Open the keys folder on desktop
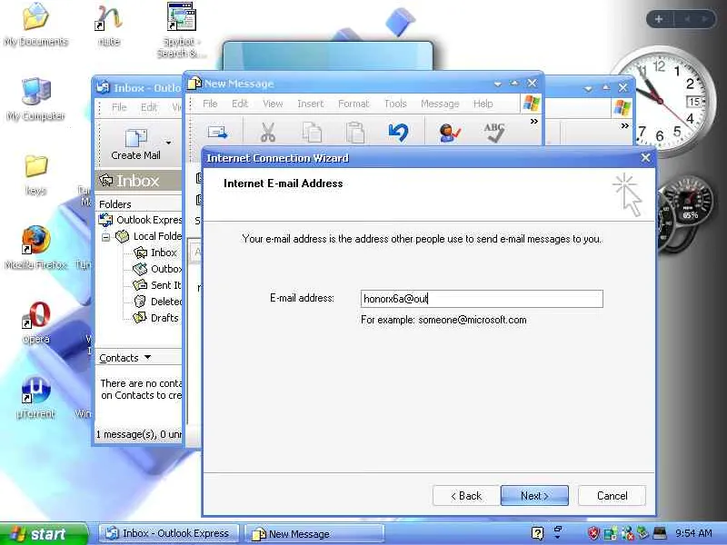 tap(35, 175)
